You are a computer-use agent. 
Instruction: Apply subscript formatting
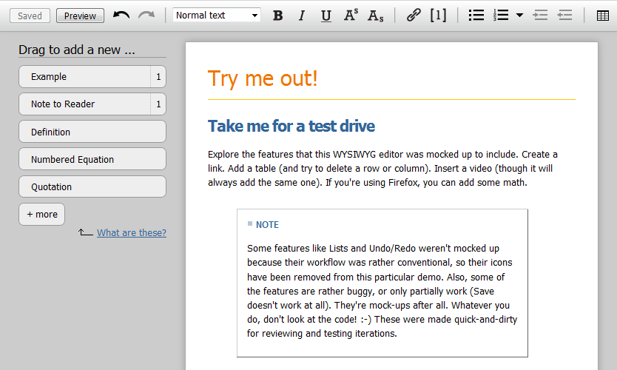coord(375,16)
